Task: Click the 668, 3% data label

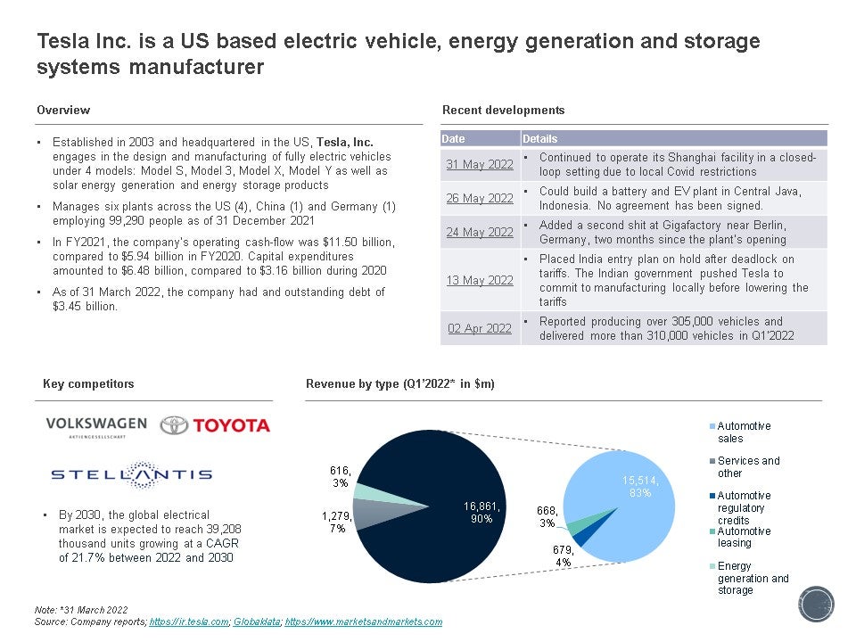Action: [547, 516]
